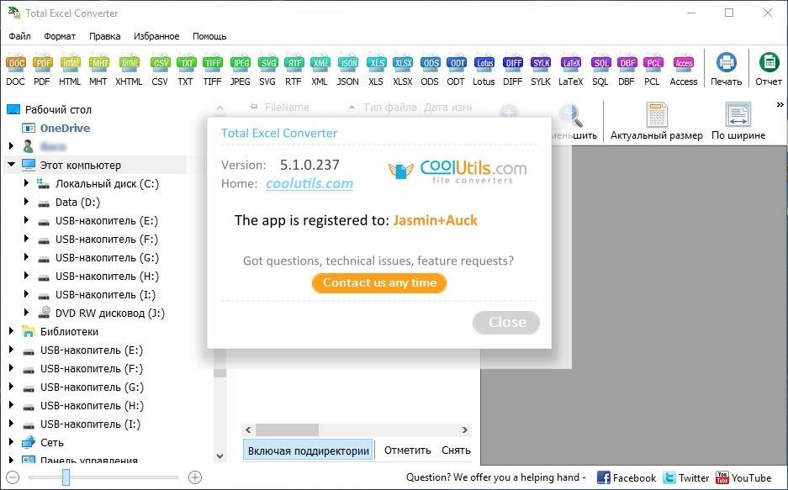Image resolution: width=788 pixels, height=490 pixels.
Task: Expand the Библиотеки tree node
Action: [11, 331]
